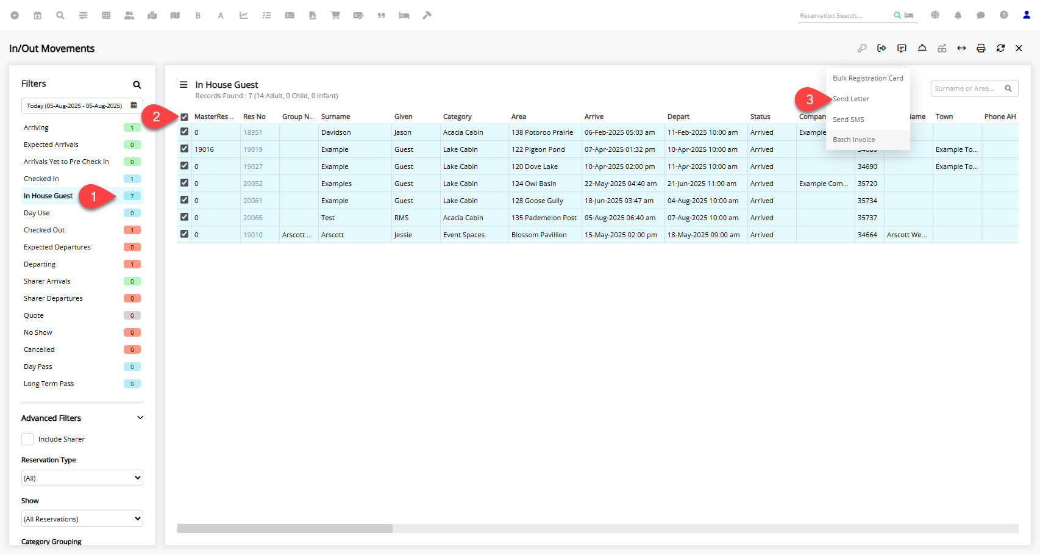This screenshot has height=555, width=1040.
Task: Uncheck the row for reservation 20066
Action: [184, 217]
